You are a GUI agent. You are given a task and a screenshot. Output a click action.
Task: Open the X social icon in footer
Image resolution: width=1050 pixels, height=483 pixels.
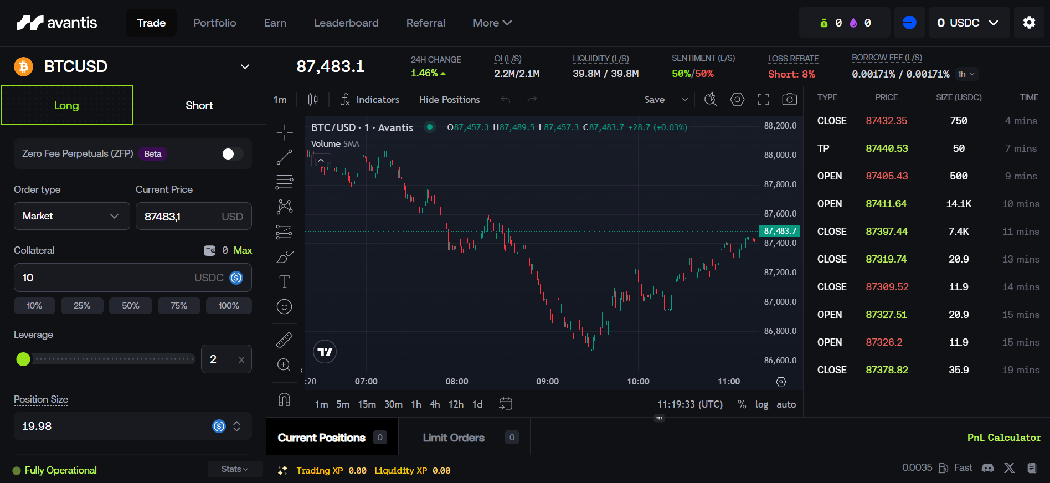[1010, 468]
